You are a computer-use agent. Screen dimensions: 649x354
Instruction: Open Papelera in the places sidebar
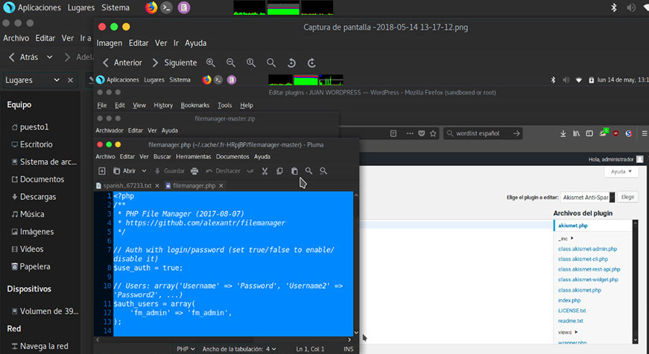click(x=35, y=266)
